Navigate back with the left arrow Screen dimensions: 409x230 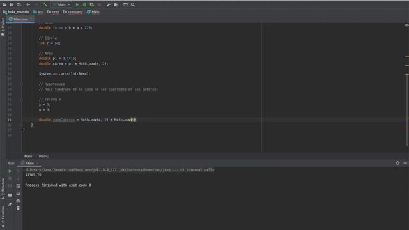click(28, 4)
